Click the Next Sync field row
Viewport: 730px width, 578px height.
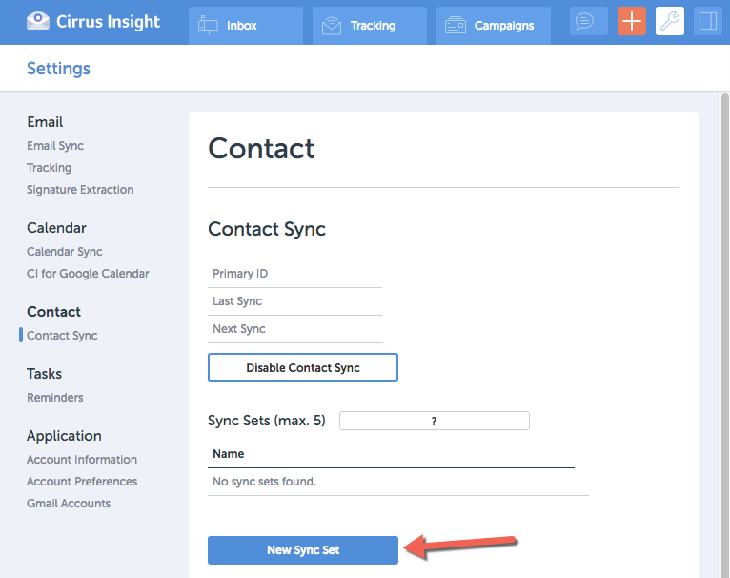click(x=295, y=329)
